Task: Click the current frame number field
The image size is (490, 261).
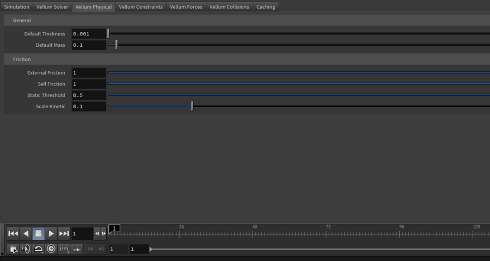Action: tap(82, 233)
